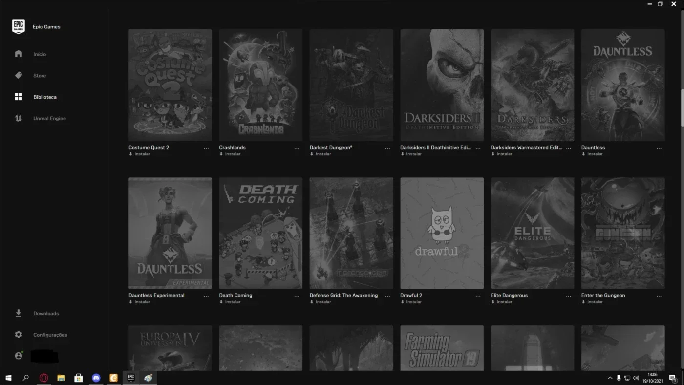Screen dimensions: 684x385
Task: Install Enter the Gungeon
Action: click(592, 302)
